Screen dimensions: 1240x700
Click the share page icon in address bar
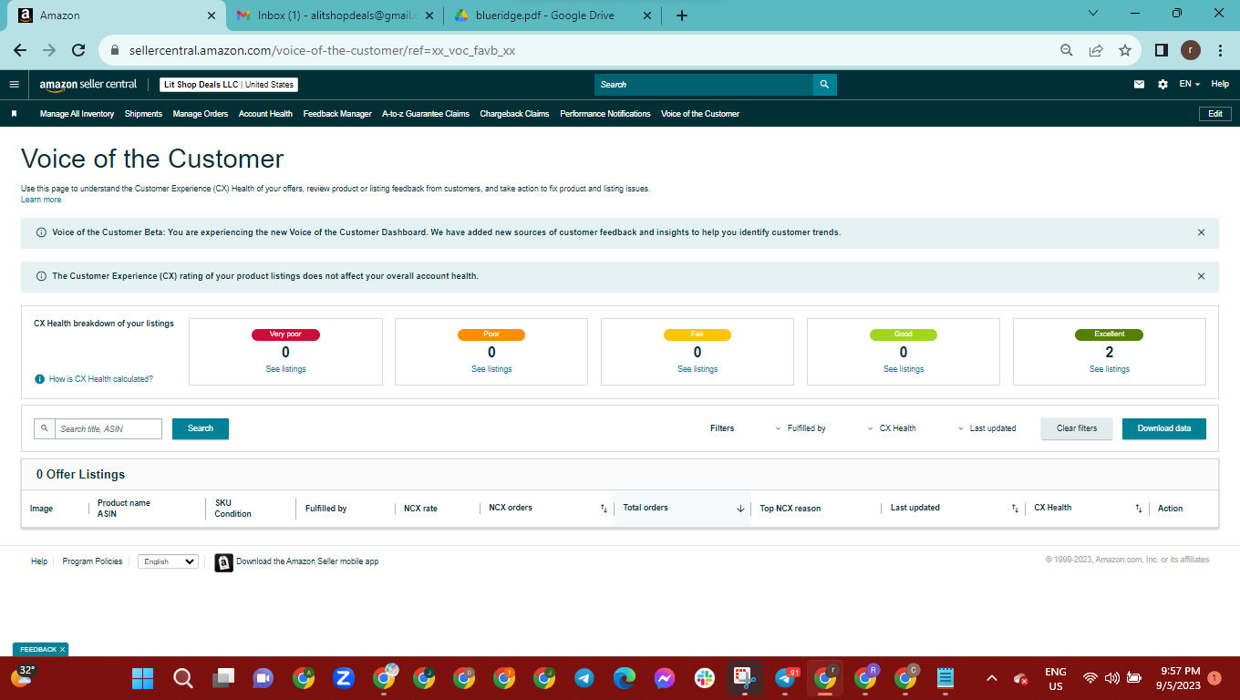[1096, 51]
